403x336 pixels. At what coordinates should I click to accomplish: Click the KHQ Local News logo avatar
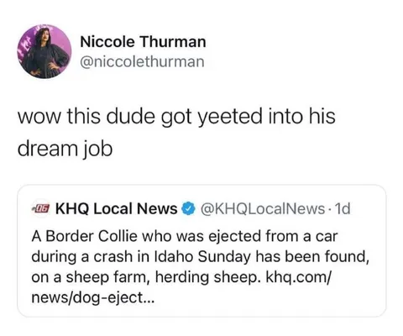tap(41, 209)
